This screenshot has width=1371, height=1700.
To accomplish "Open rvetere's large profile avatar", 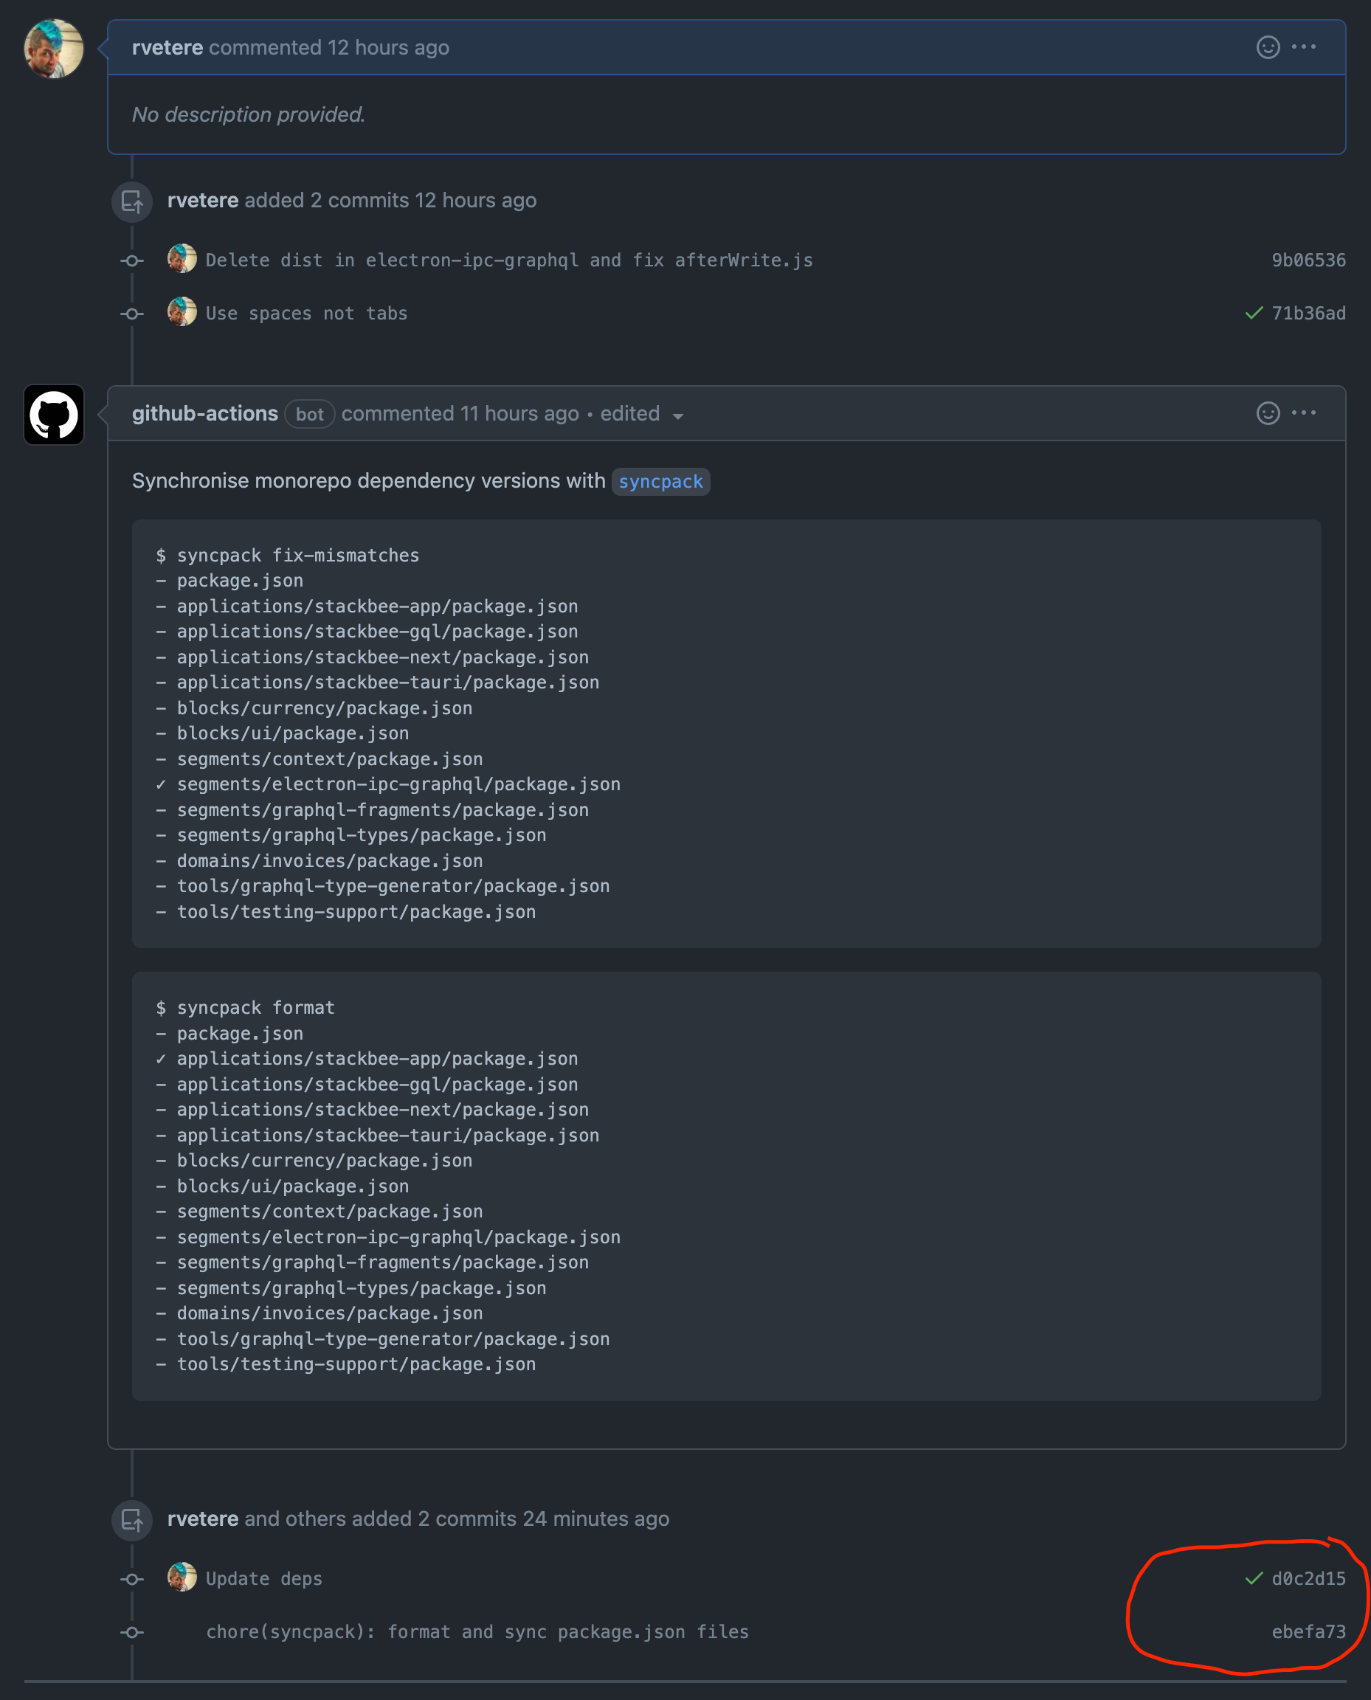I will coord(54,48).
